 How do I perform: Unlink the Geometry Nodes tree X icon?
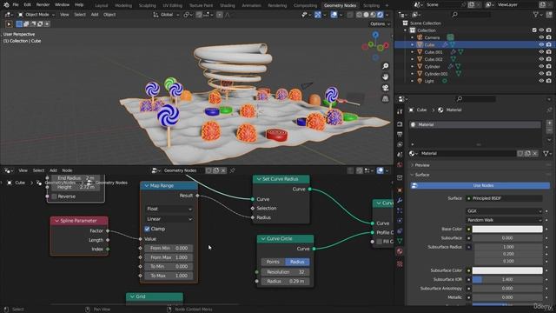pyautogui.click(x=223, y=170)
